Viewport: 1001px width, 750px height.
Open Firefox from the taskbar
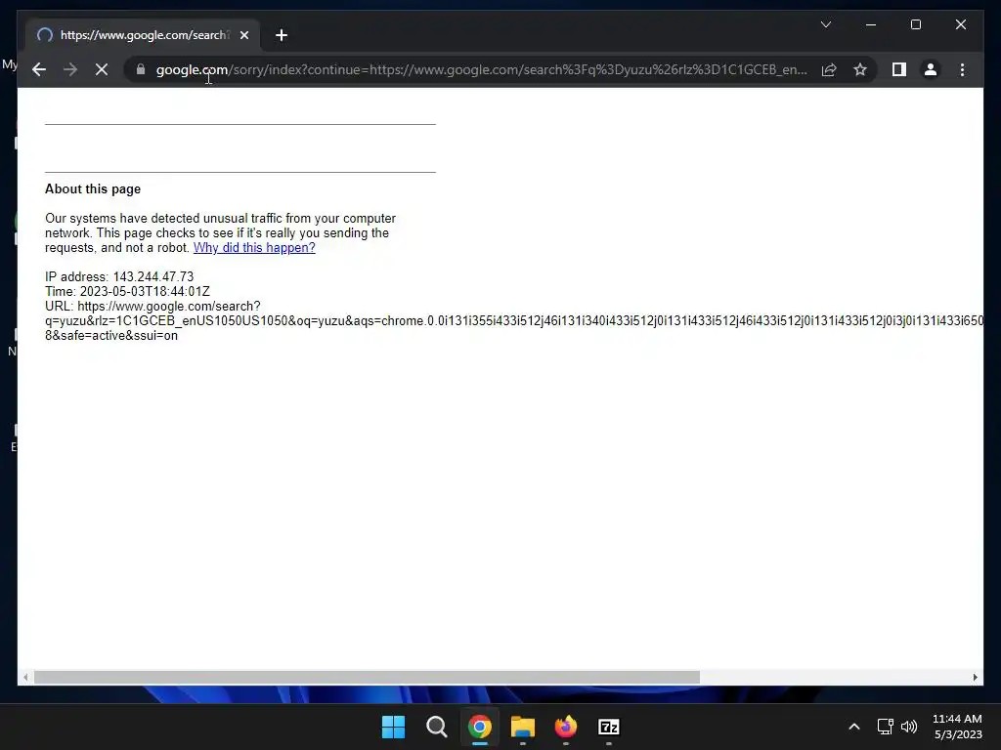(x=566, y=727)
